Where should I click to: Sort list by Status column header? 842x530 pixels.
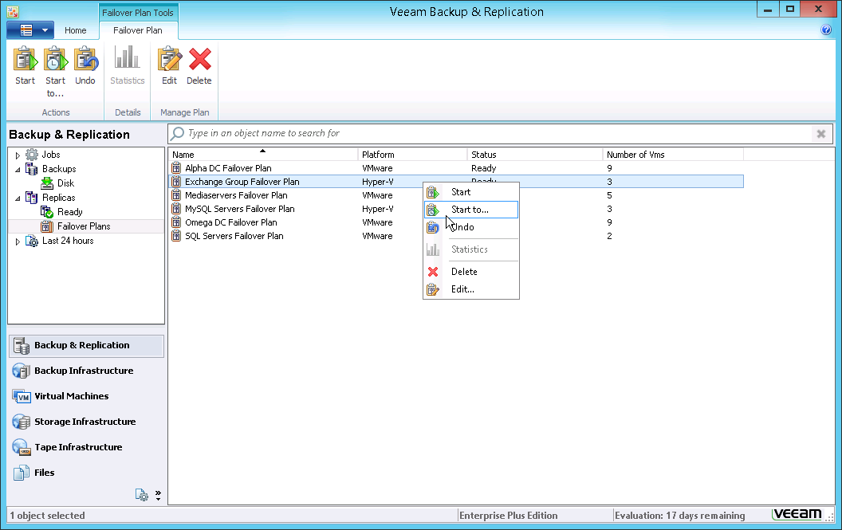point(535,155)
